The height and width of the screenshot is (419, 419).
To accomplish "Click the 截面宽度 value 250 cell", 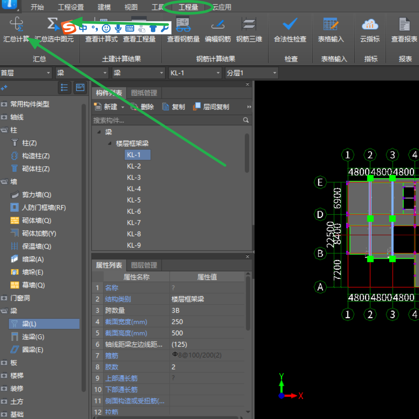I will tap(207, 322).
